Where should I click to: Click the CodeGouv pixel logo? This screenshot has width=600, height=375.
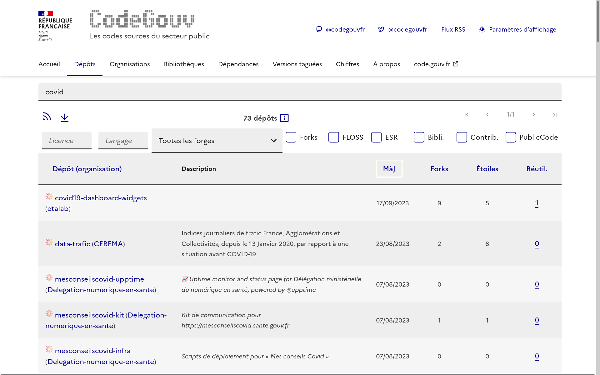click(x=142, y=19)
